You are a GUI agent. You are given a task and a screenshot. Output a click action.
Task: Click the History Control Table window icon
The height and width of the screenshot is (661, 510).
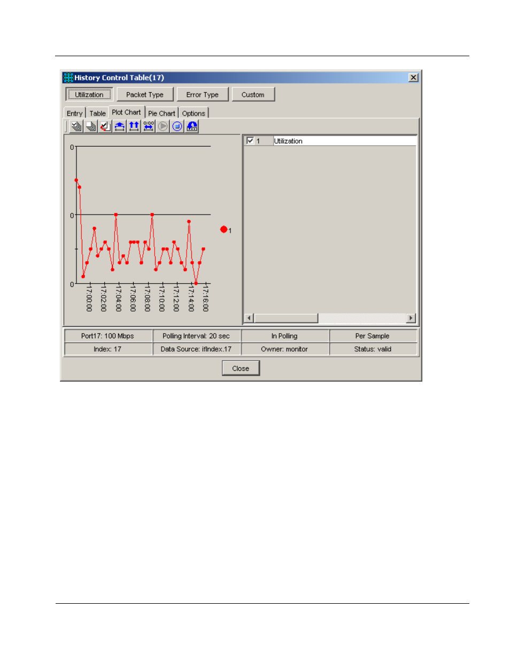coord(68,78)
